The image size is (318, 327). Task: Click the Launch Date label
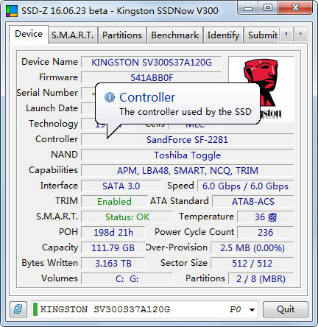52,108
